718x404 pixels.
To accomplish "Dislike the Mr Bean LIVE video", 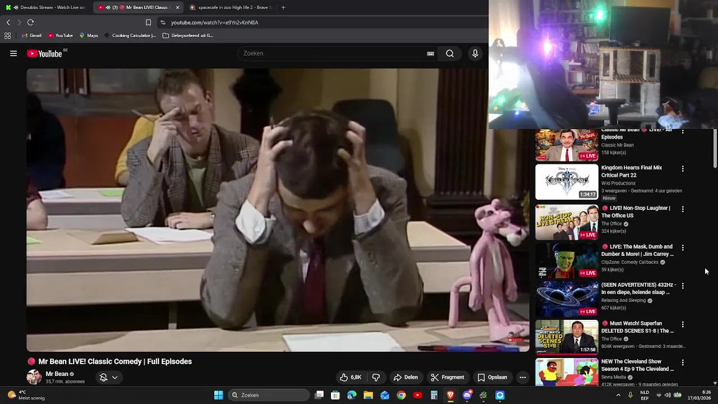I will [376, 377].
